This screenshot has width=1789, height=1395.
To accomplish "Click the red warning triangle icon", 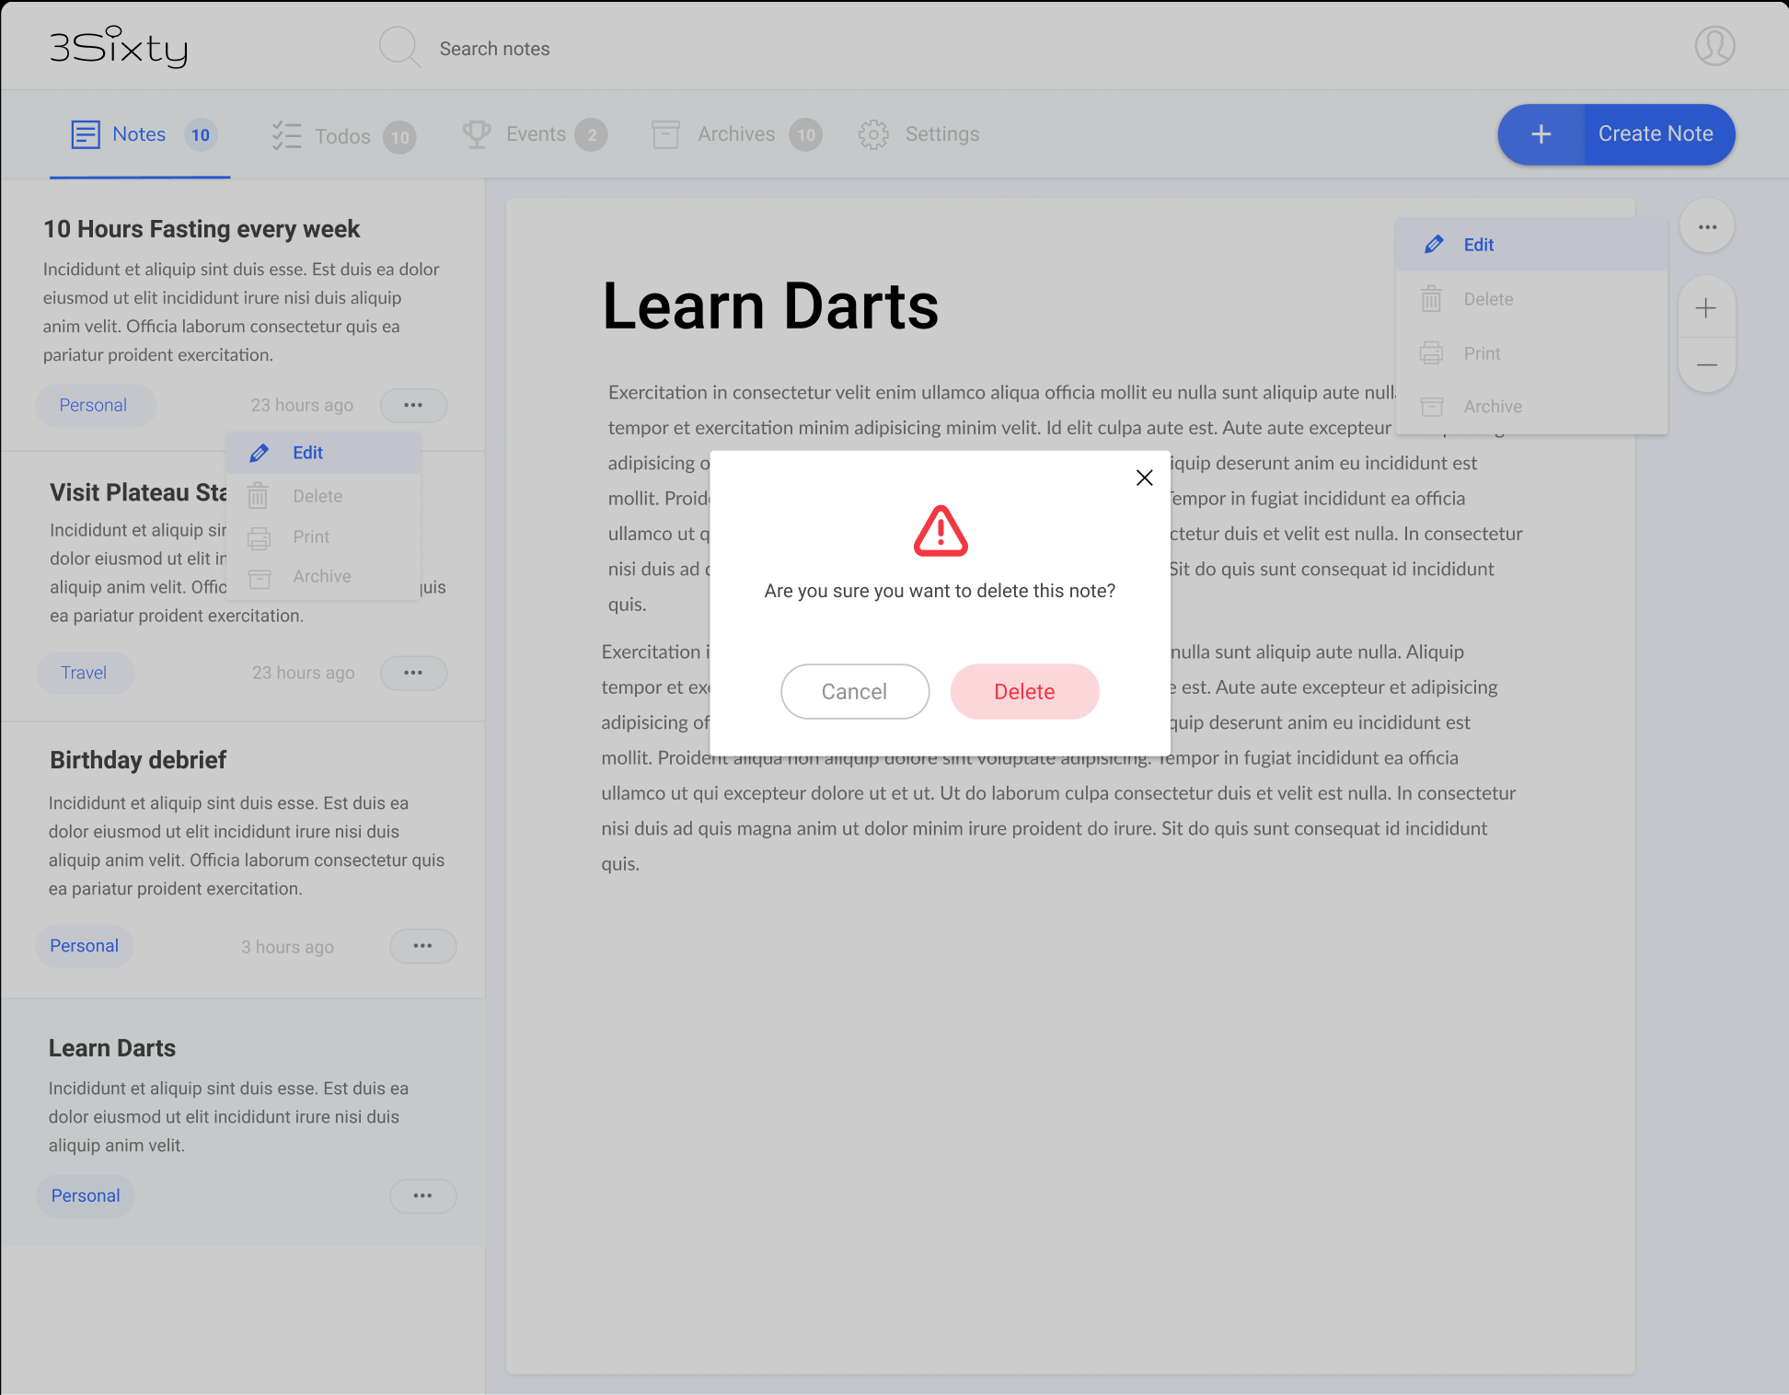I will coord(940,531).
